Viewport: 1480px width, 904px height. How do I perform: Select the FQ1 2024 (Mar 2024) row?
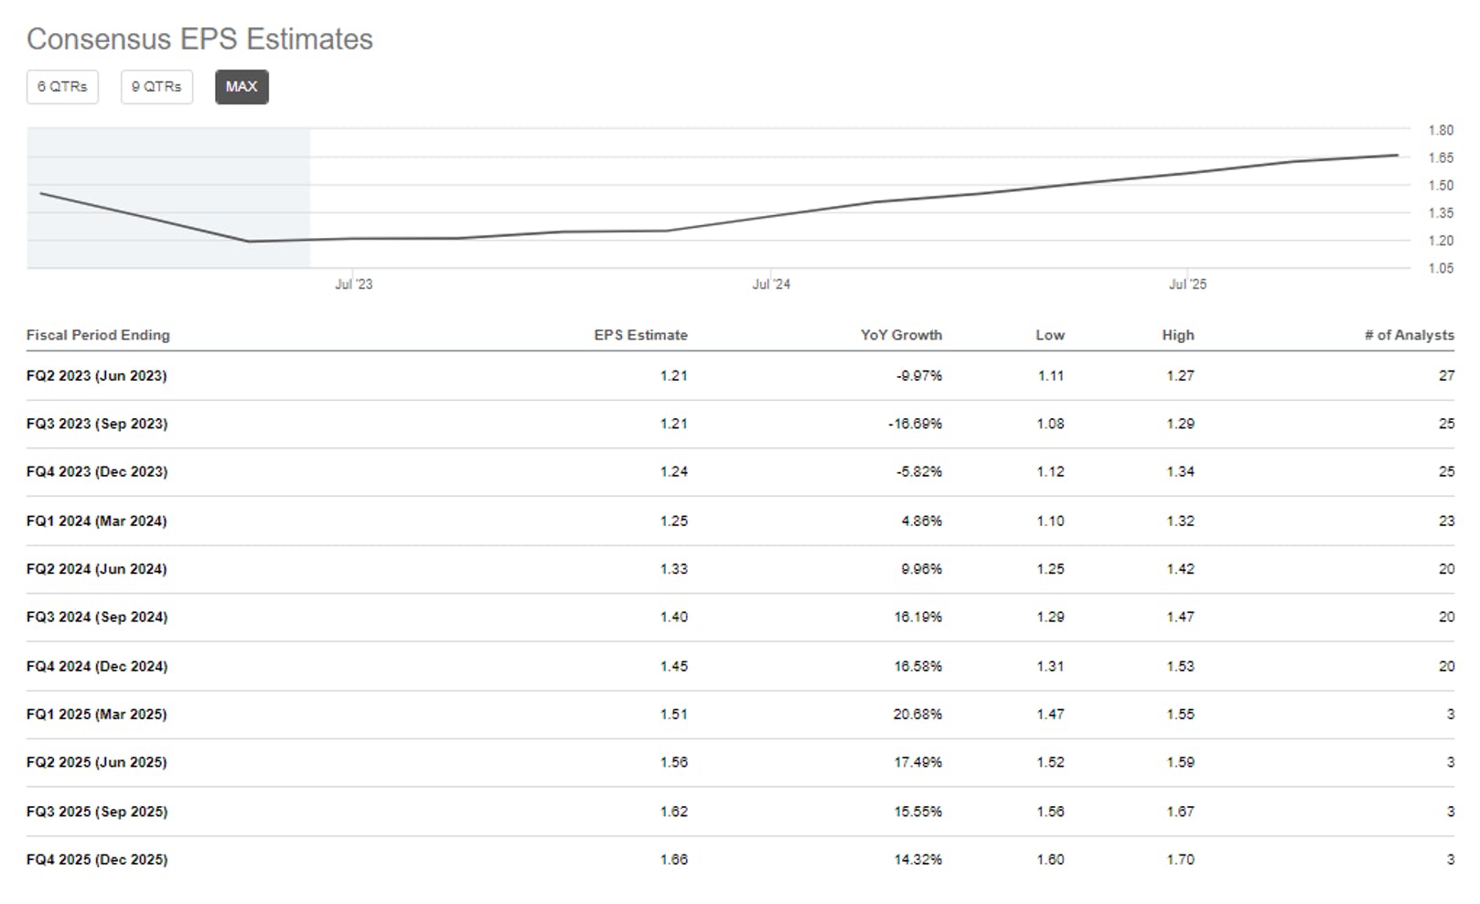(x=740, y=521)
